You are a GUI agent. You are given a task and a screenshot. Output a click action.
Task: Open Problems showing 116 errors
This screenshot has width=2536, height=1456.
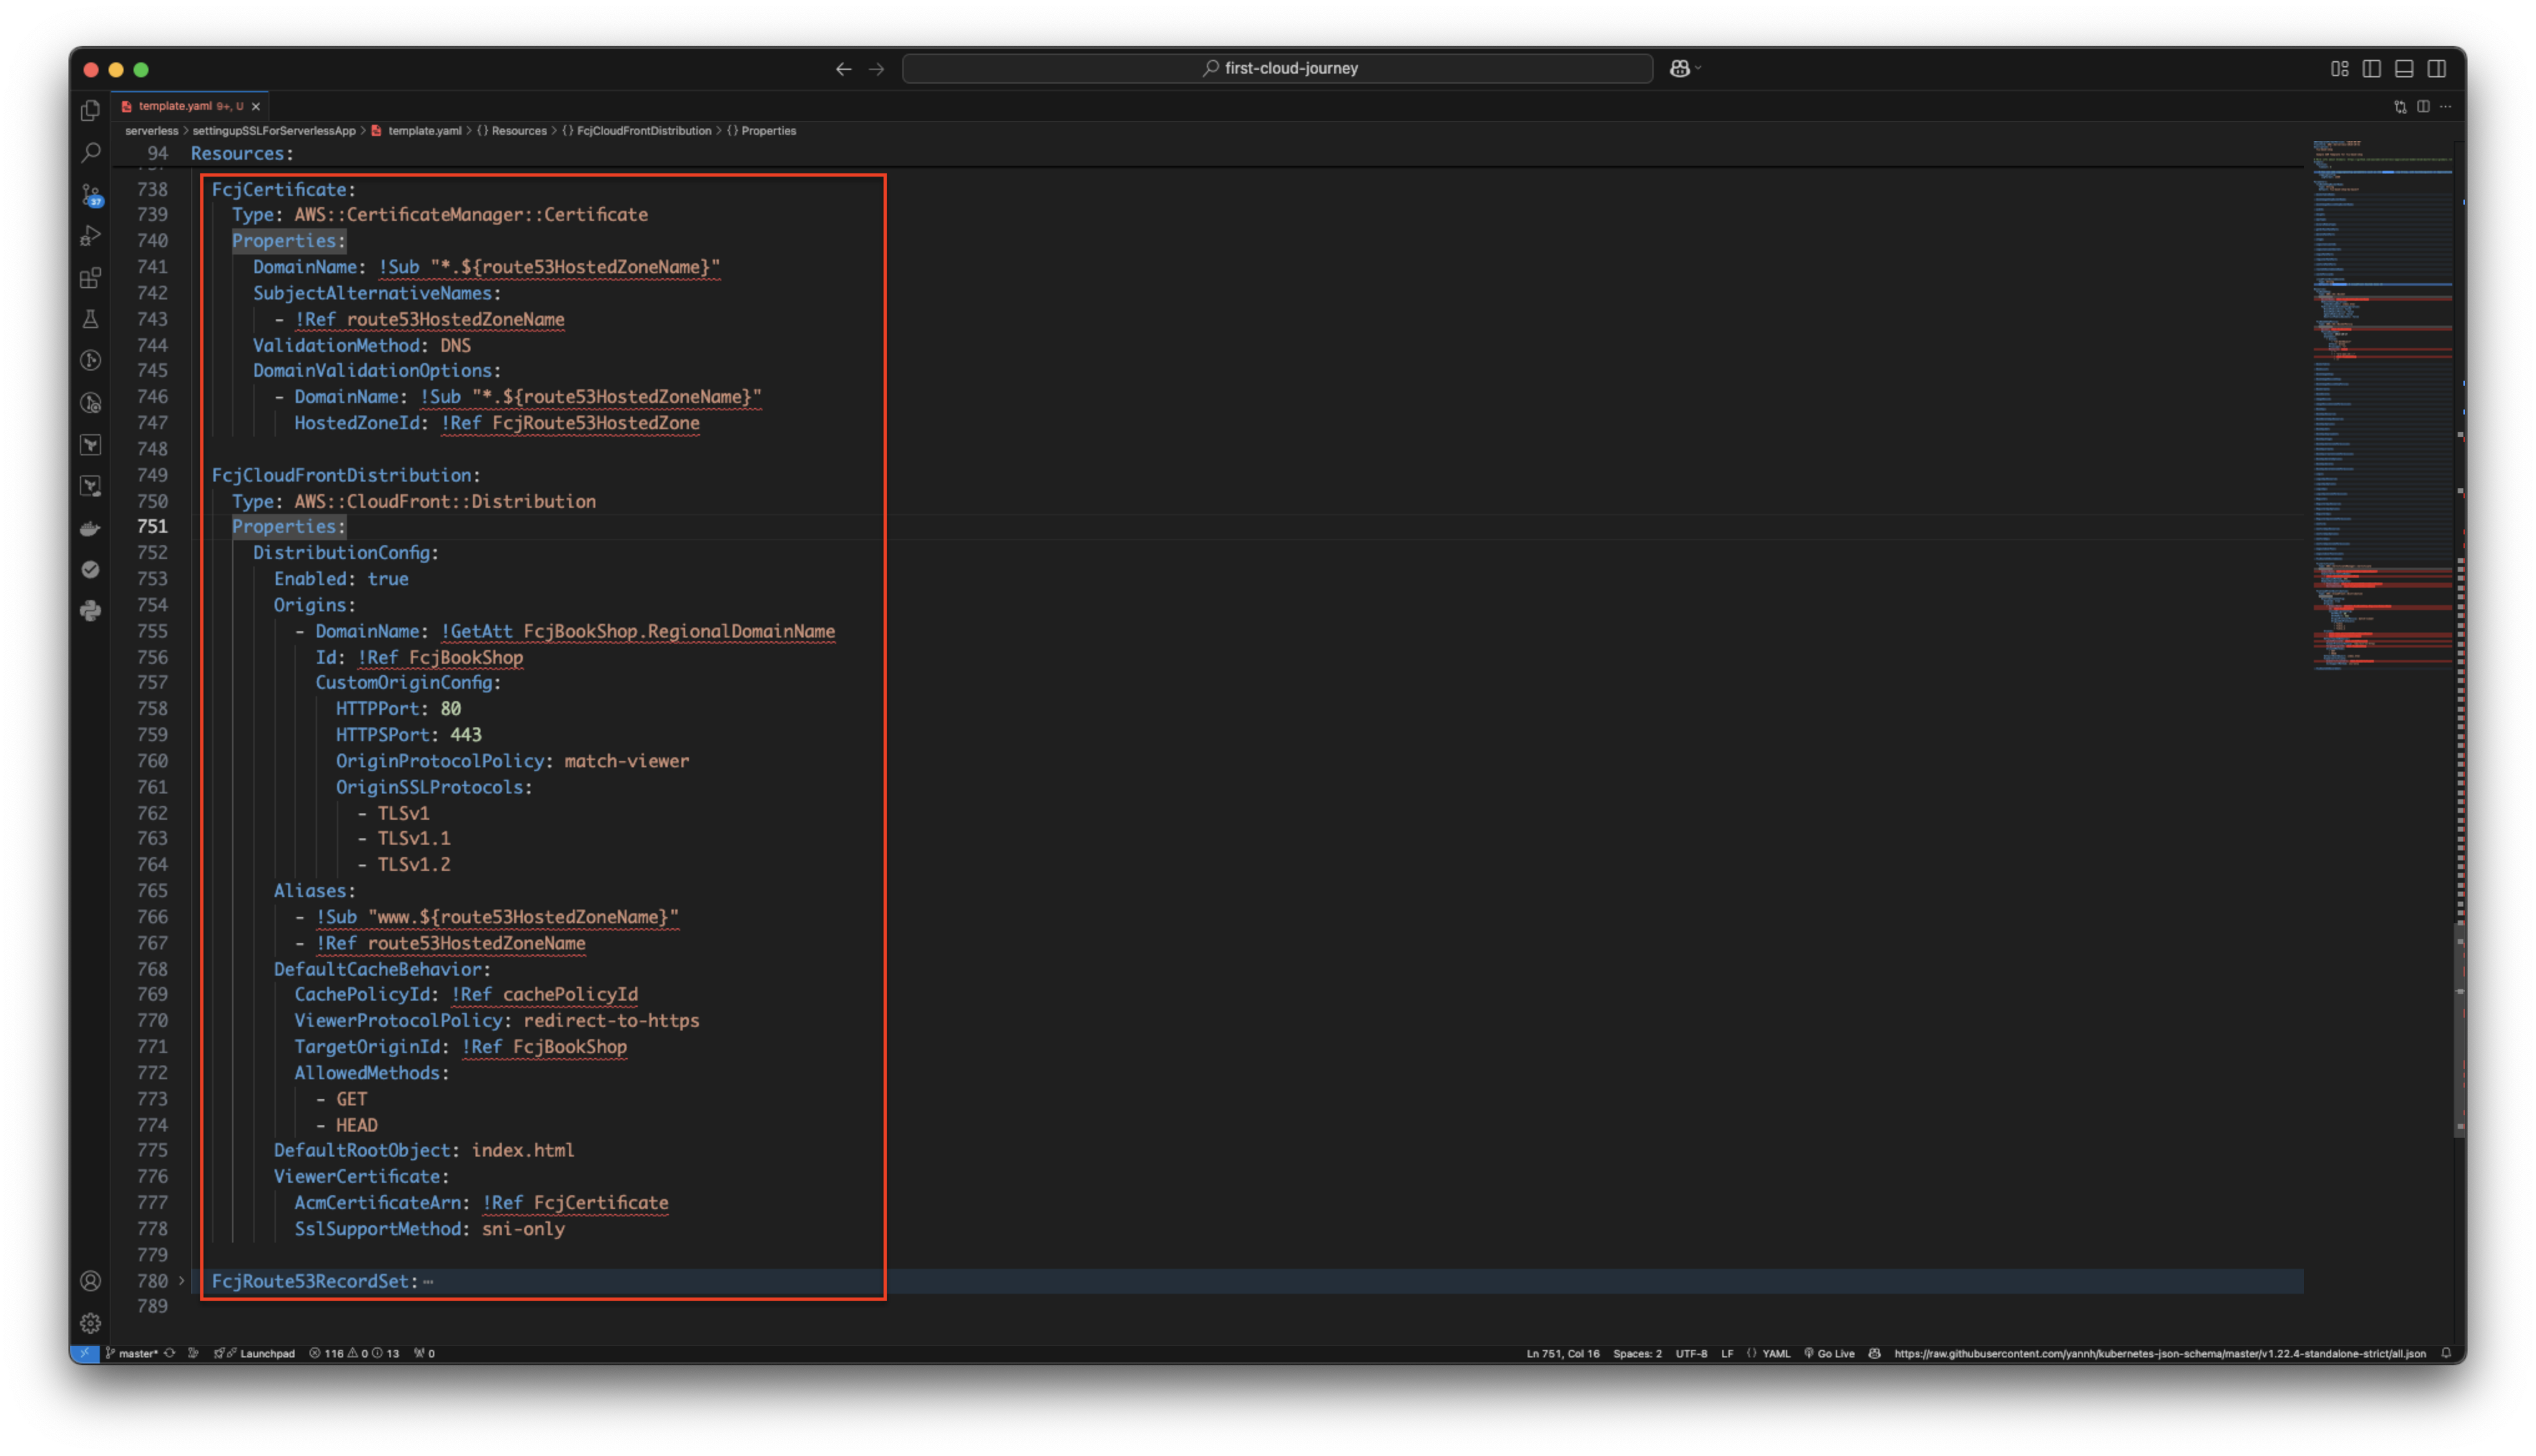point(354,1353)
